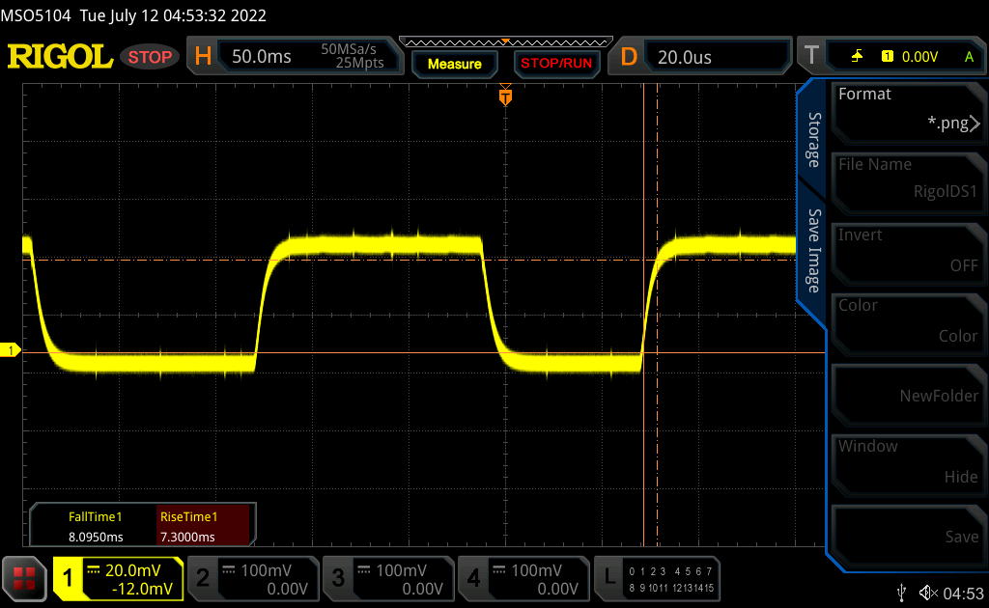Viewport: 989px width, 608px height.
Task: Toggle the Color image setting
Action: point(908,321)
